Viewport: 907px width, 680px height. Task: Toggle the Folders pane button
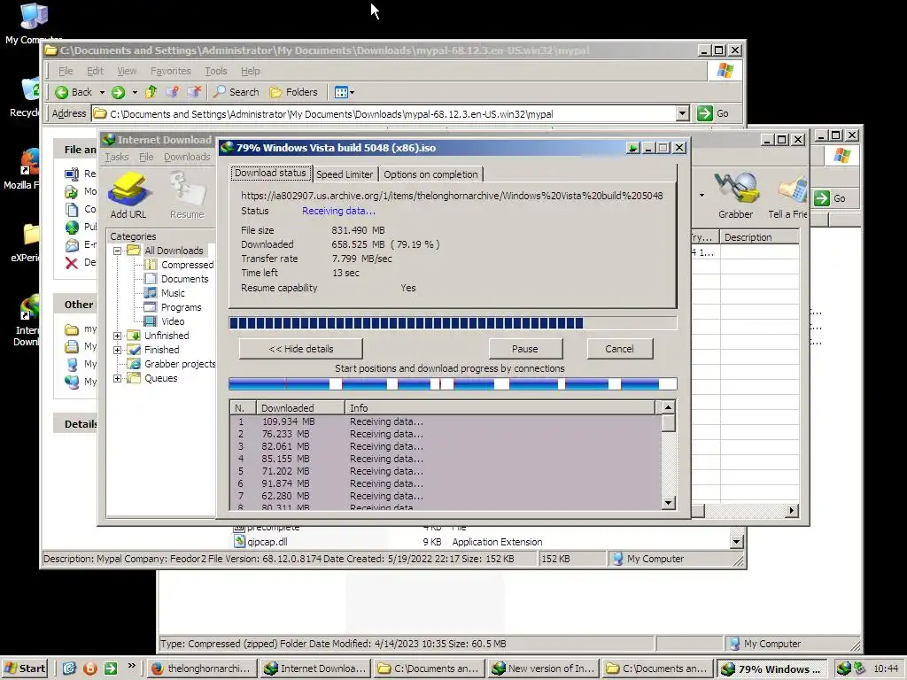coord(294,92)
